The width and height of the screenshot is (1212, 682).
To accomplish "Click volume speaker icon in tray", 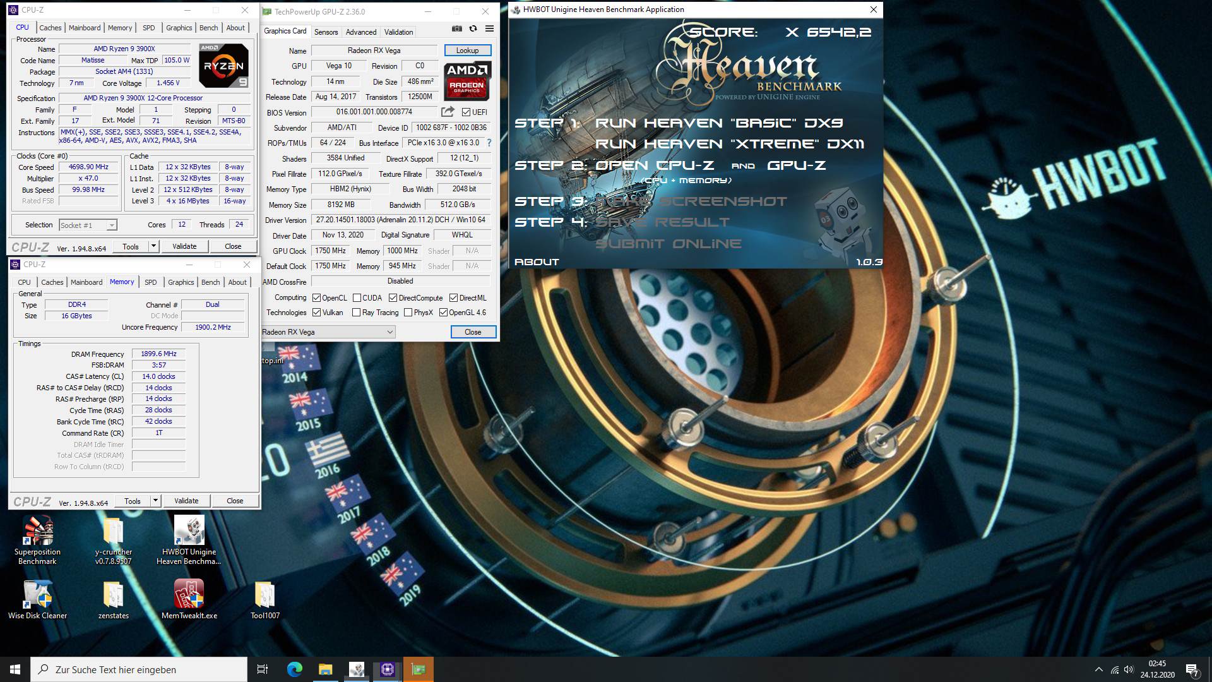I will [x=1129, y=669].
